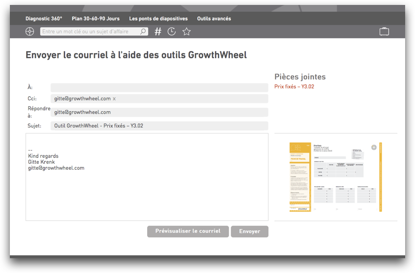
Task: Click in the email body text area
Action: point(147,177)
